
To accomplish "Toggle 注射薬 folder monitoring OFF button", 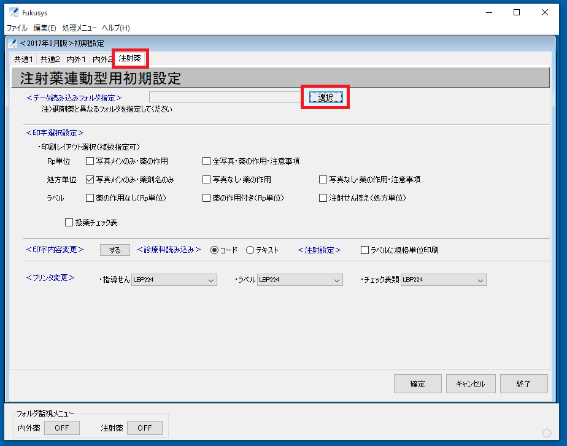I will tap(145, 428).
